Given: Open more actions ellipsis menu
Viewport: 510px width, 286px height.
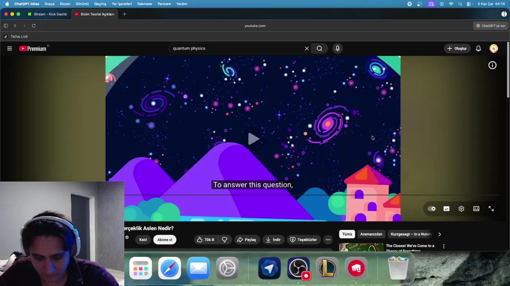Looking at the screenshot, I should click(328, 240).
